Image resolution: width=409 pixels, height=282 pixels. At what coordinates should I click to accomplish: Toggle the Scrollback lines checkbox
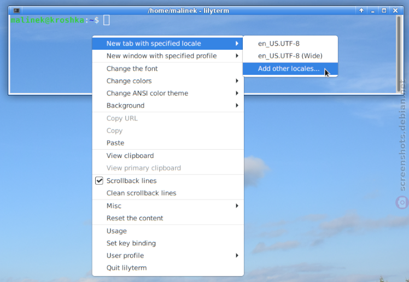(x=99, y=180)
